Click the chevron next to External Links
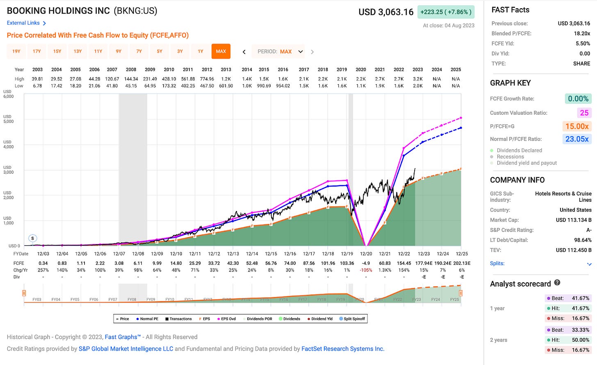597x365 pixels. coord(44,23)
